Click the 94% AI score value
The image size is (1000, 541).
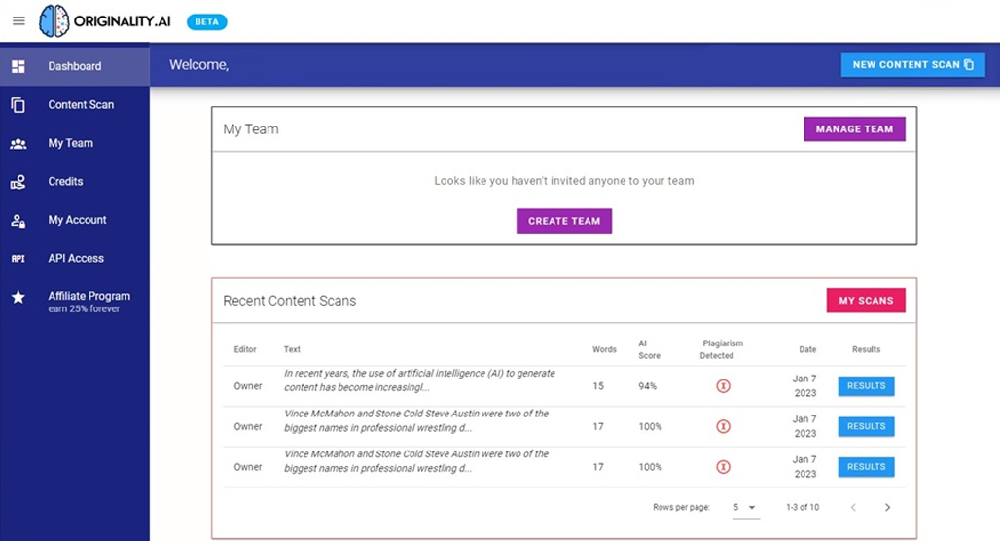[x=647, y=386]
